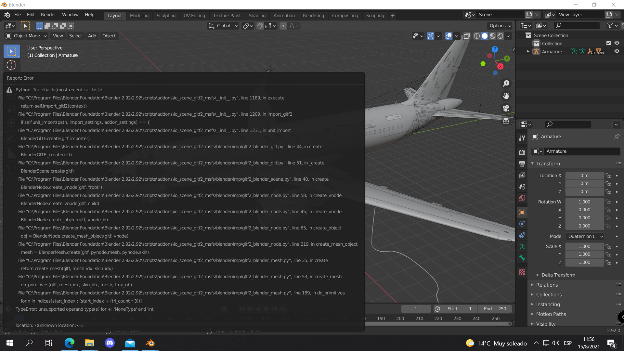The height and width of the screenshot is (351, 624).
Task: Open the Select menu in the viewport header
Action: pos(75,36)
